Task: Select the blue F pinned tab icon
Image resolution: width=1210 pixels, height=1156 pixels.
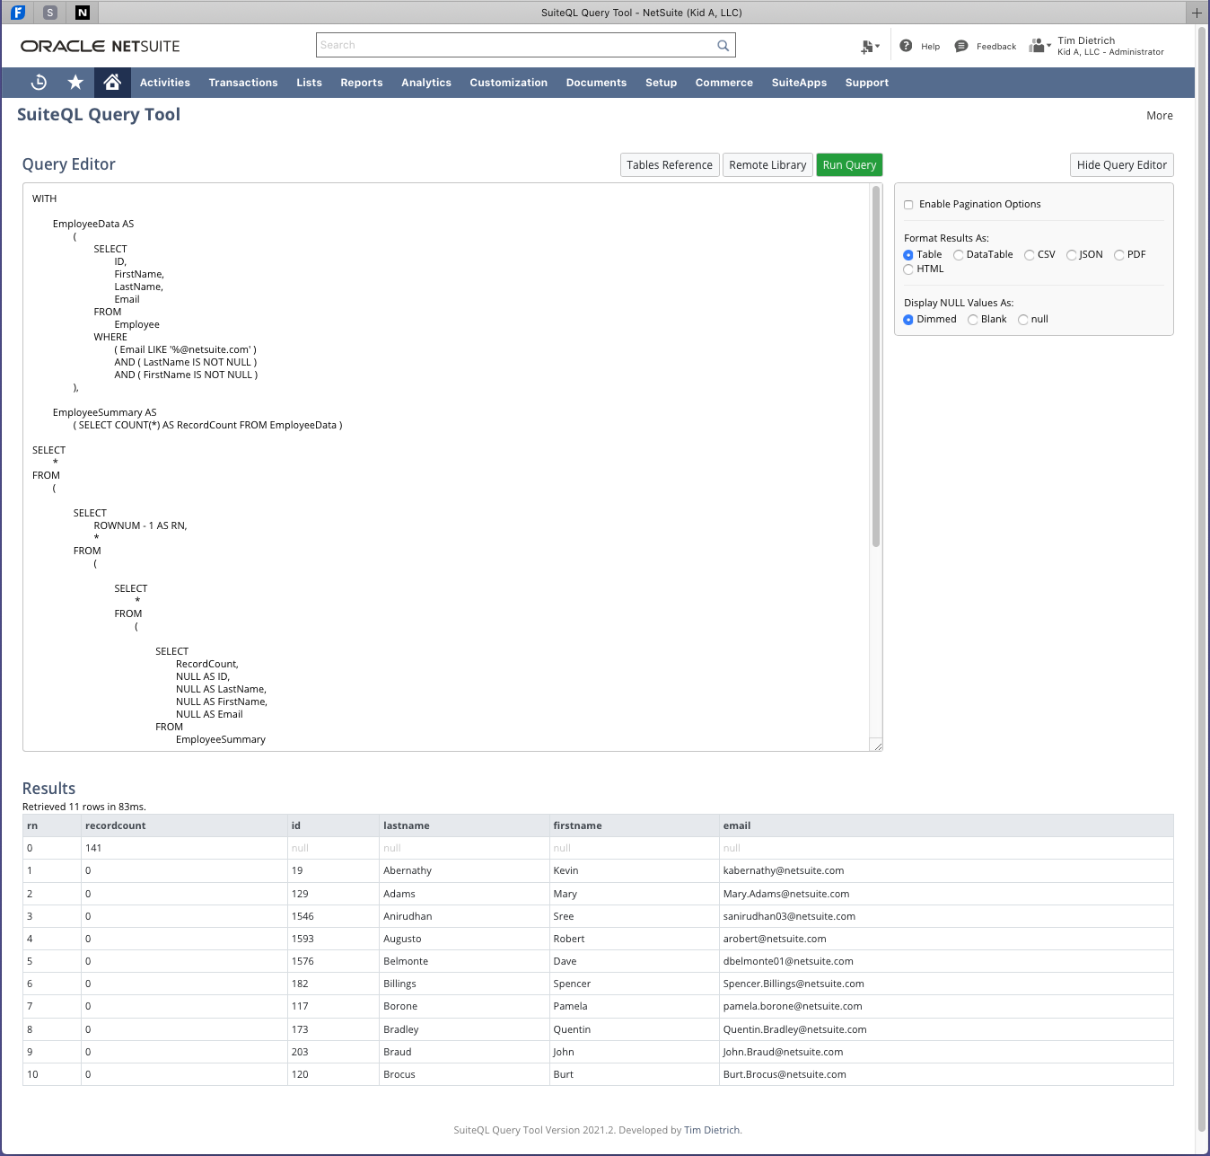Action: (x=17, y=13)
